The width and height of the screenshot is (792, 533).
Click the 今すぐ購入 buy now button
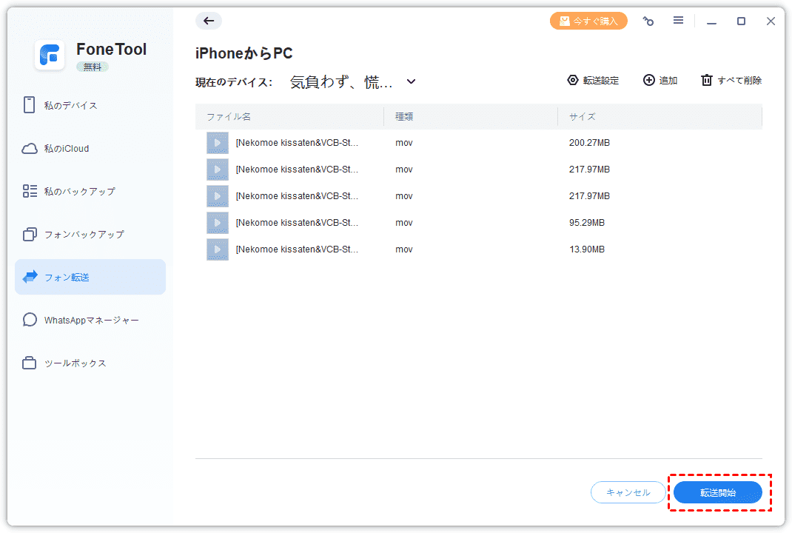(x=588, y=21)
